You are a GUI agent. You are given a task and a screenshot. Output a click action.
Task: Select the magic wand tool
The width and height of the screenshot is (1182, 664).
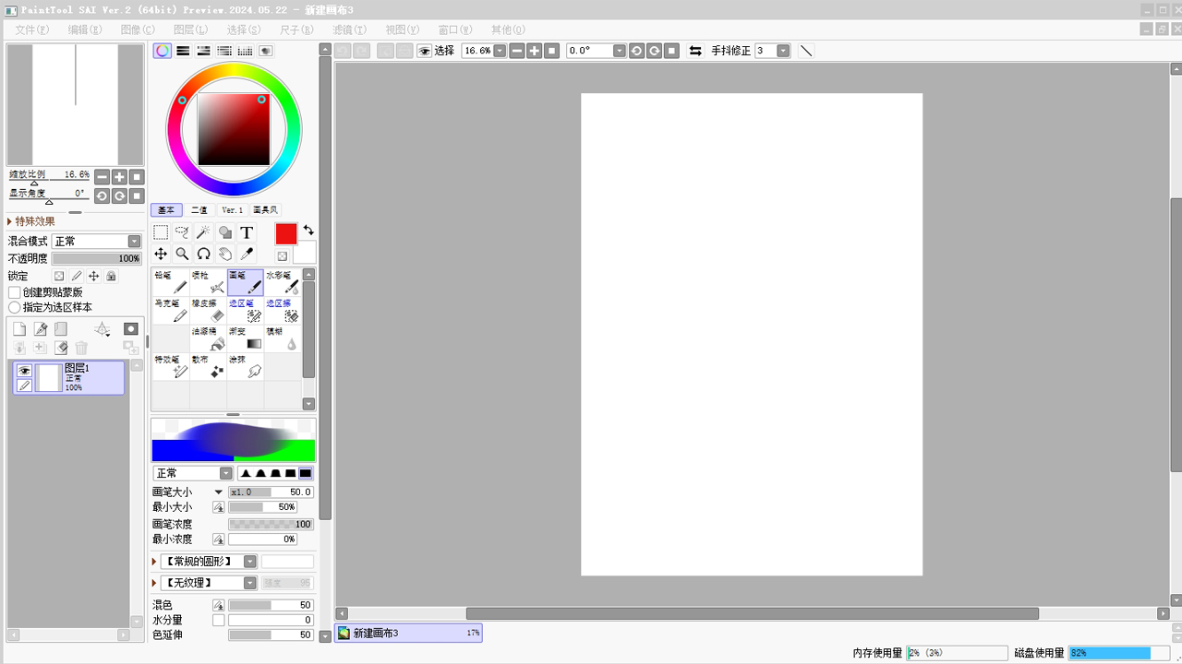(203, 232)
